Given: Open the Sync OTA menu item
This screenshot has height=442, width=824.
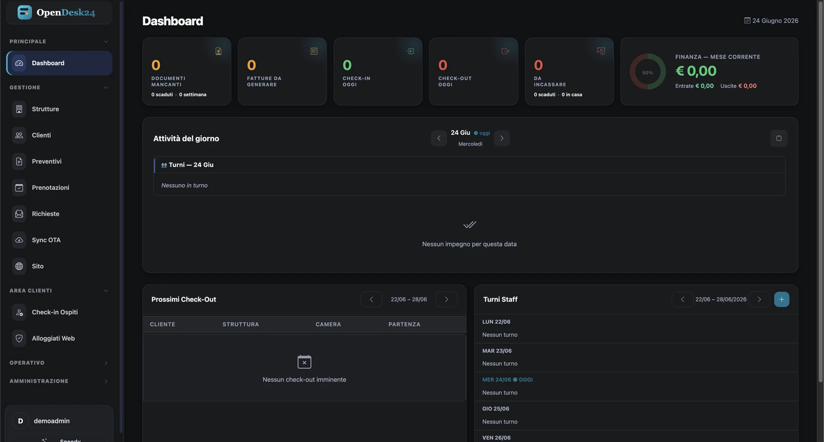Looking at the screenshot, I should [59, 240].
